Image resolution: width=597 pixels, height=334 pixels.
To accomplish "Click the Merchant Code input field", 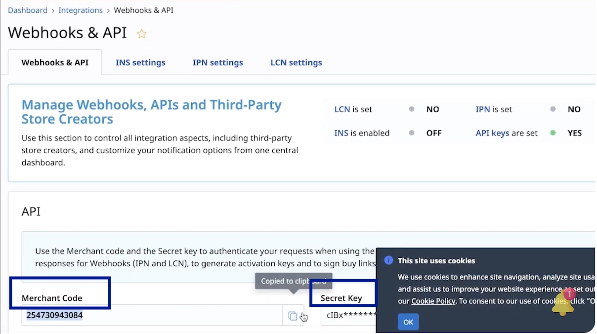I will tap(152, 315).
